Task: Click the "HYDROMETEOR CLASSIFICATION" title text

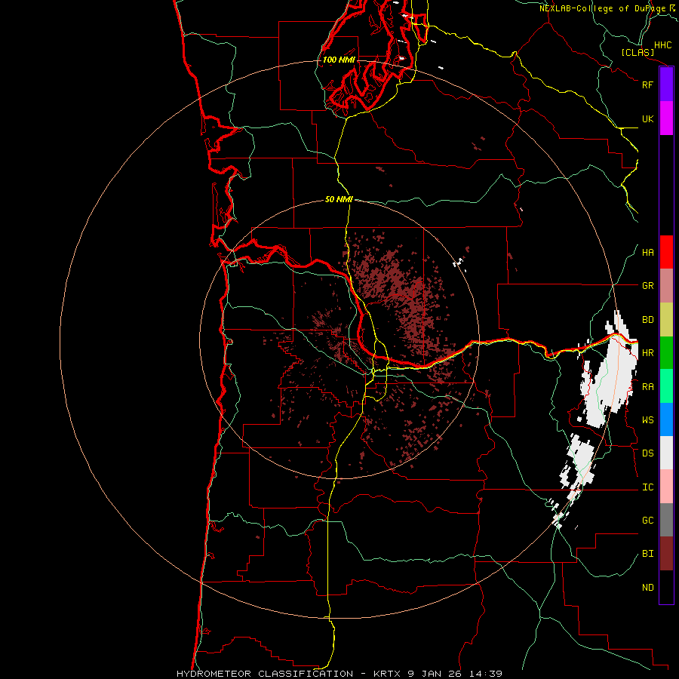Action: (x=265, y=674)
